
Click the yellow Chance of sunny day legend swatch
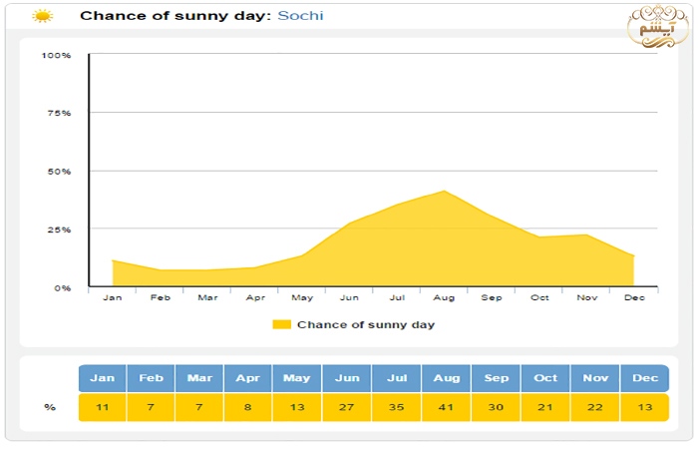[282, 324]
